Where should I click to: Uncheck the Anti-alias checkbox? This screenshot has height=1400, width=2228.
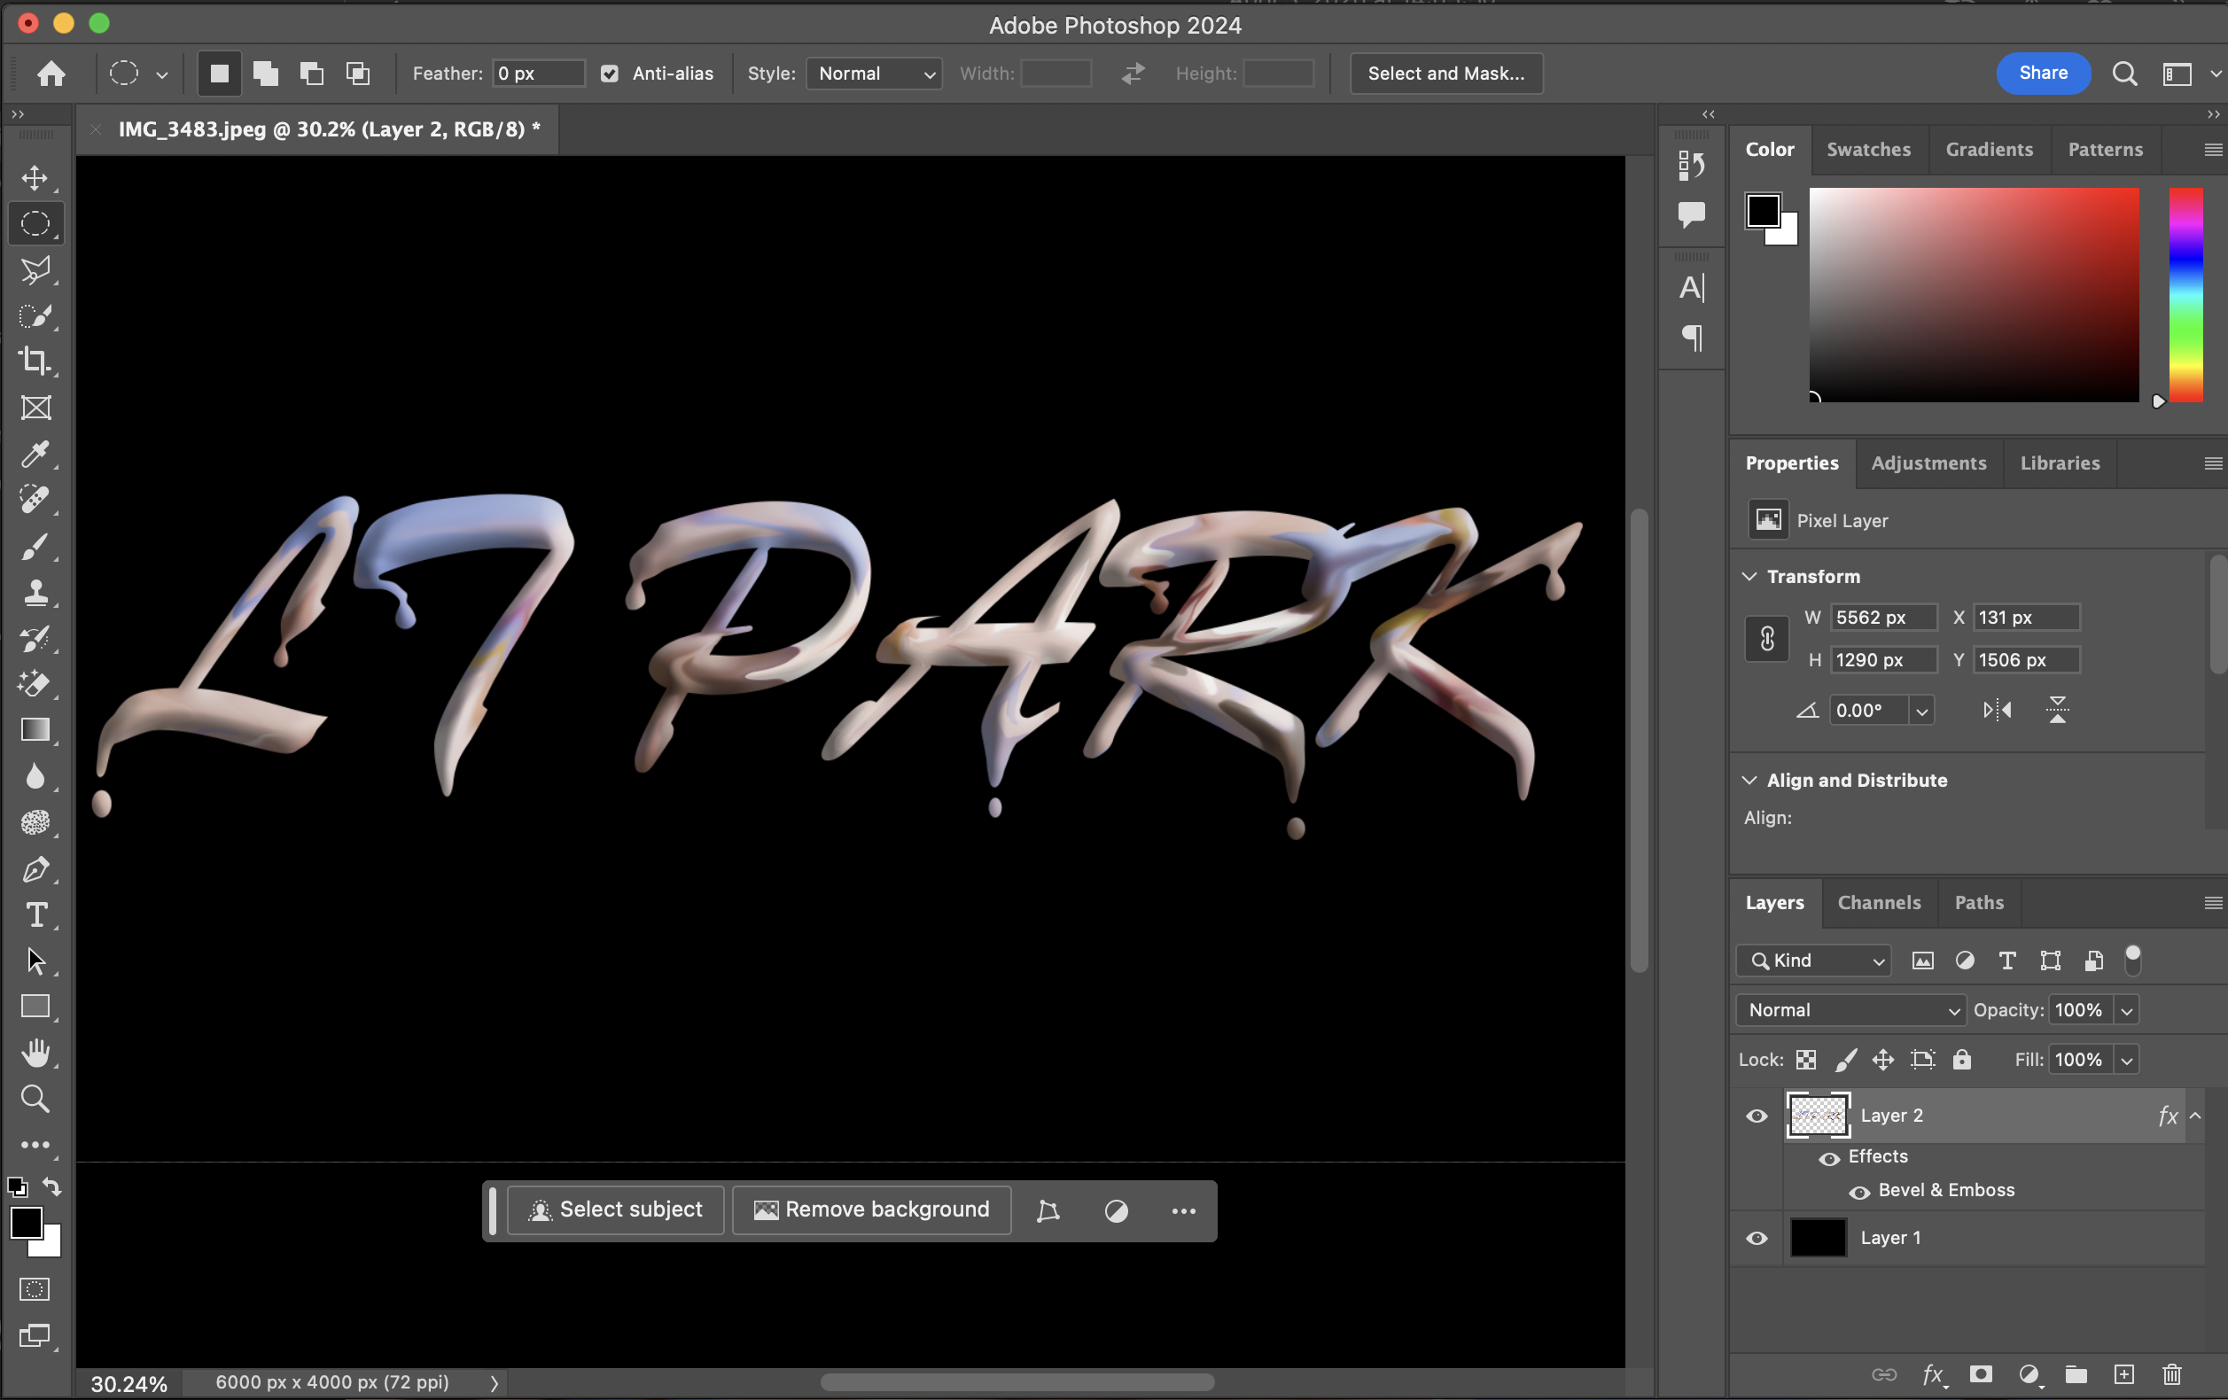(x=609, y=74)
